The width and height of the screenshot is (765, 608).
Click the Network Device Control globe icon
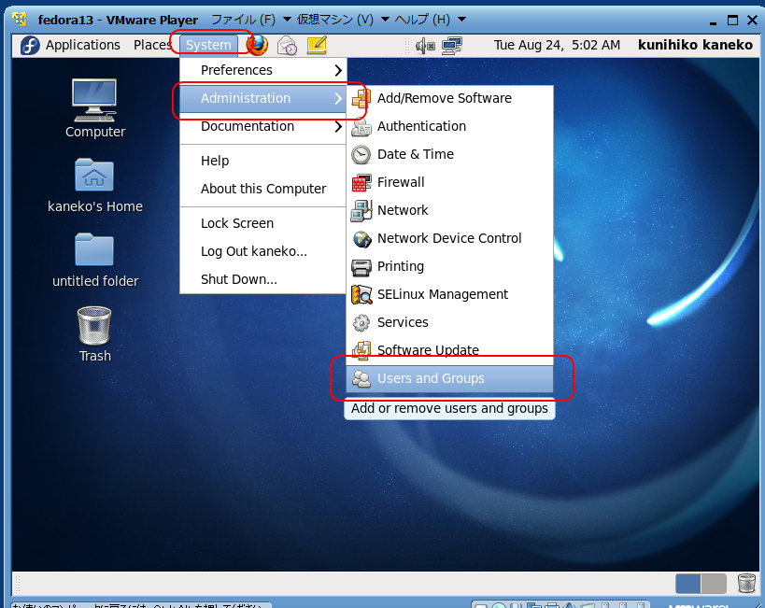(361, 239)
